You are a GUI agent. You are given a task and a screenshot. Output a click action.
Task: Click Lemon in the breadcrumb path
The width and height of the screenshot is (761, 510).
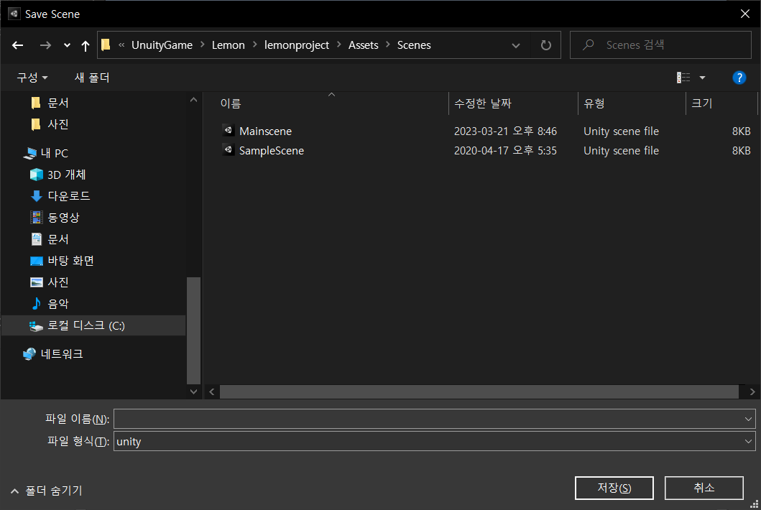click(x=228, y=45)
